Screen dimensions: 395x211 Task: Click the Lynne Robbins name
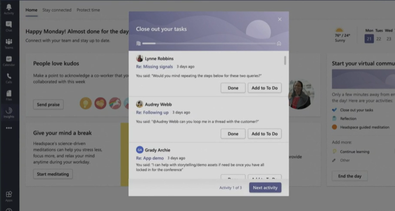point(159,59)
